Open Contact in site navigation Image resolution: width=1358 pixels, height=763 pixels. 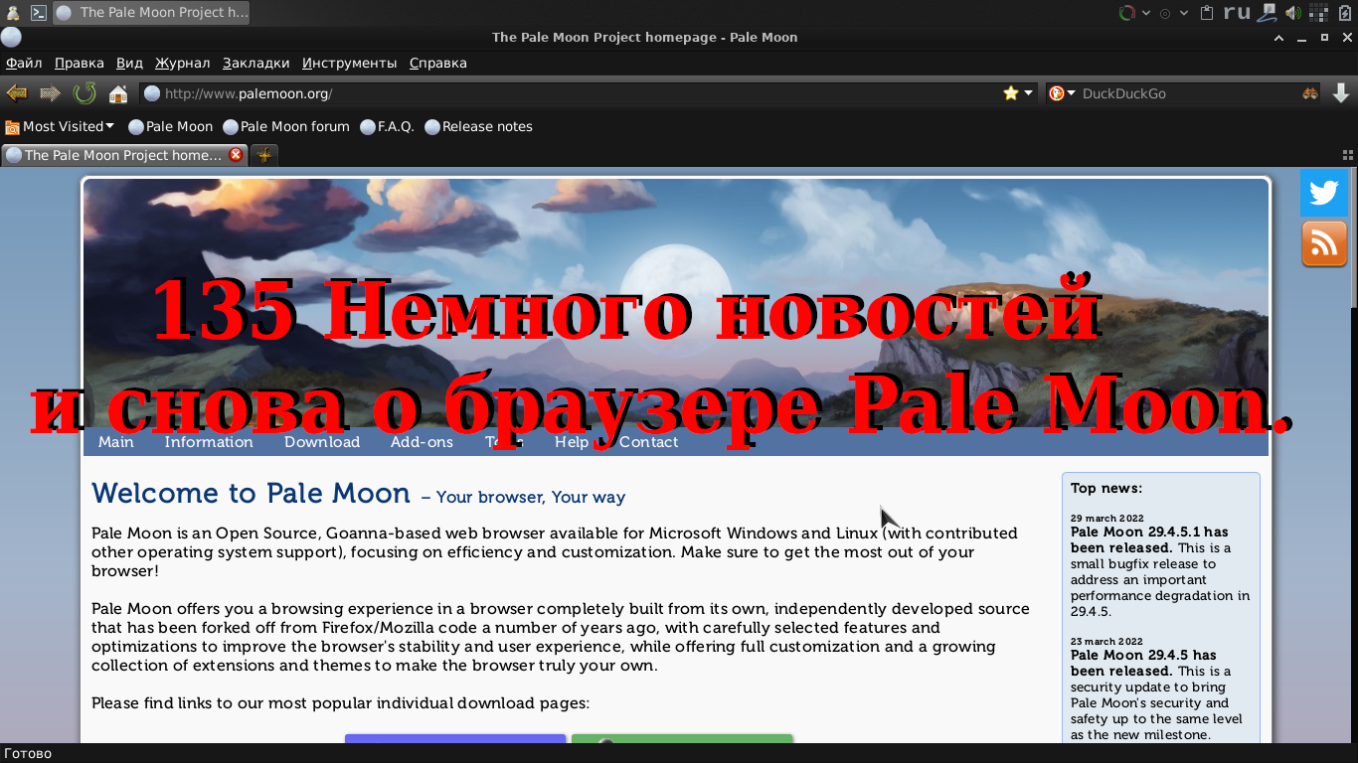[648, 442]
